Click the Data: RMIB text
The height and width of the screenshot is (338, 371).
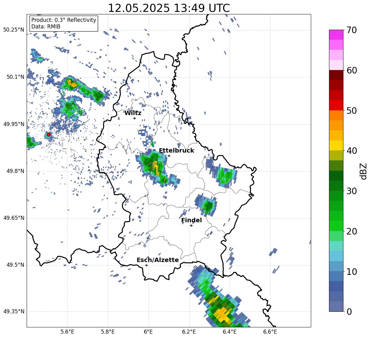(46, 27)
